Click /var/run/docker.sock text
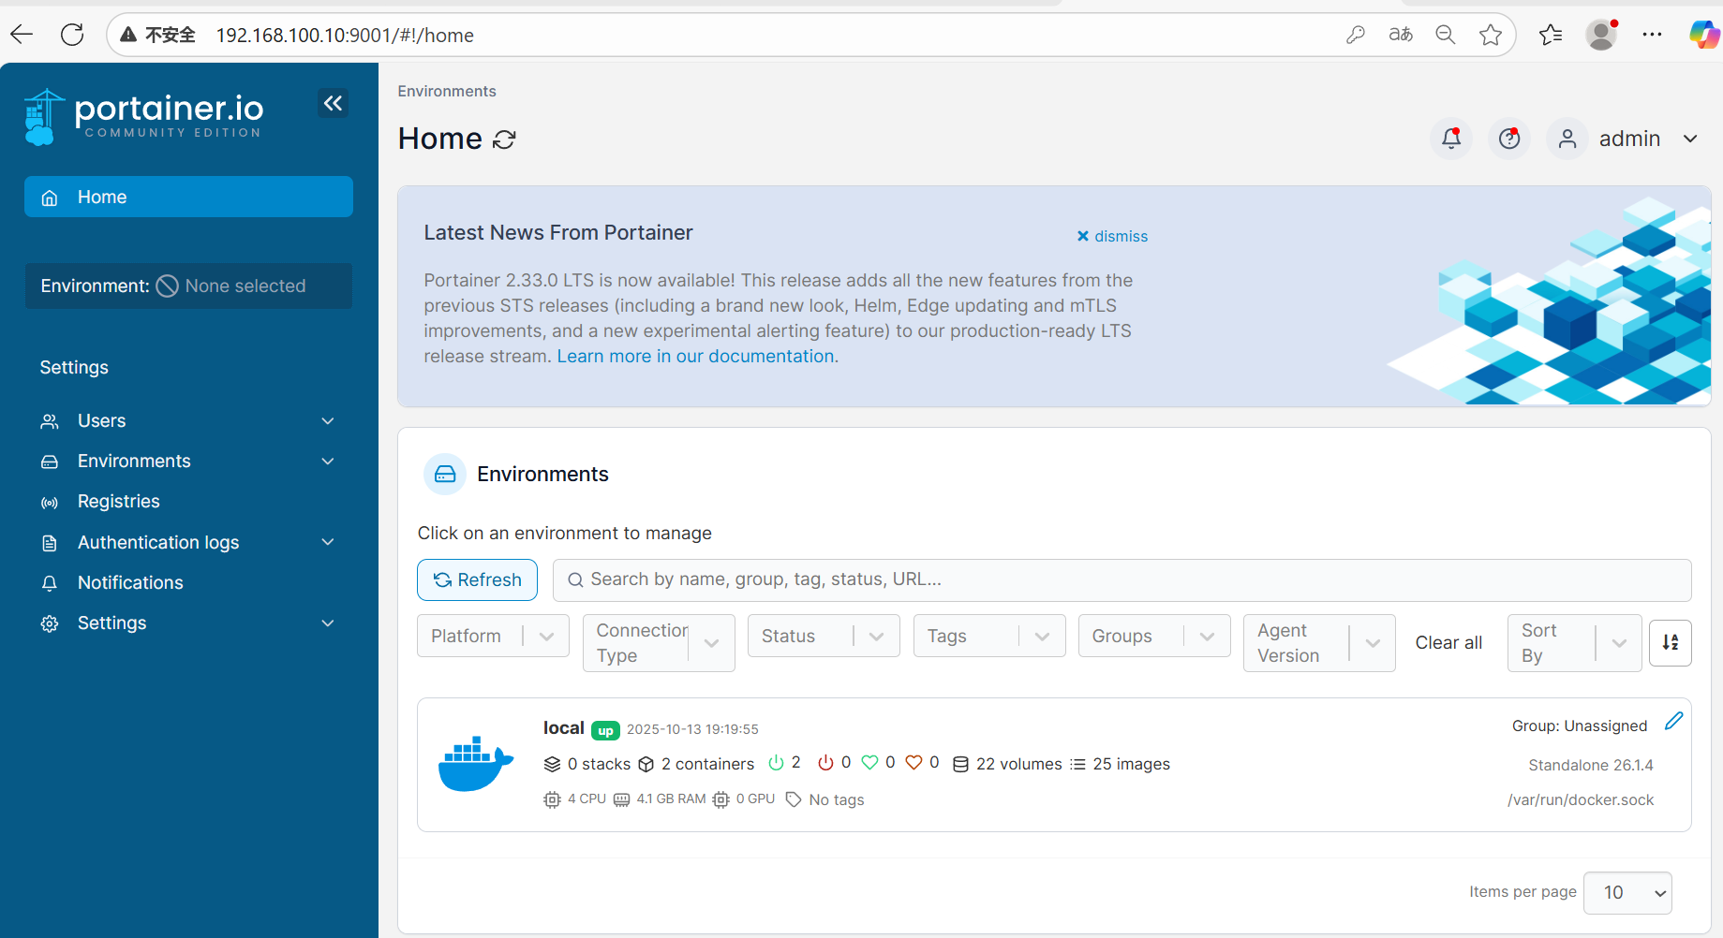This screenshot has width=1723, height=938. [x=1580, y=800]
